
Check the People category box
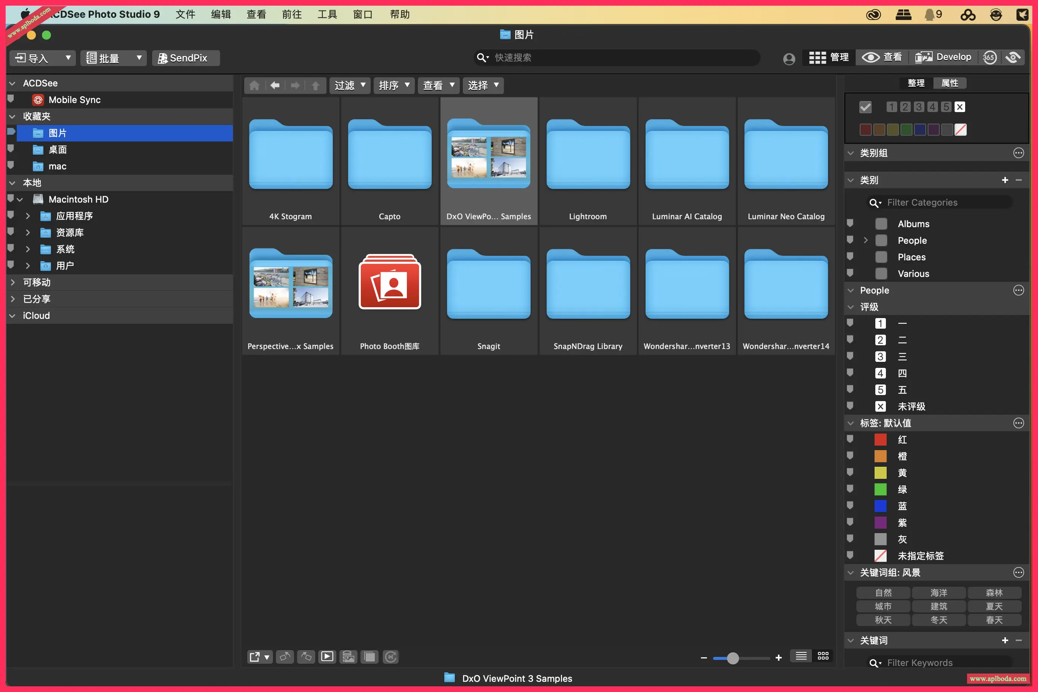click(x=881, y=240)
